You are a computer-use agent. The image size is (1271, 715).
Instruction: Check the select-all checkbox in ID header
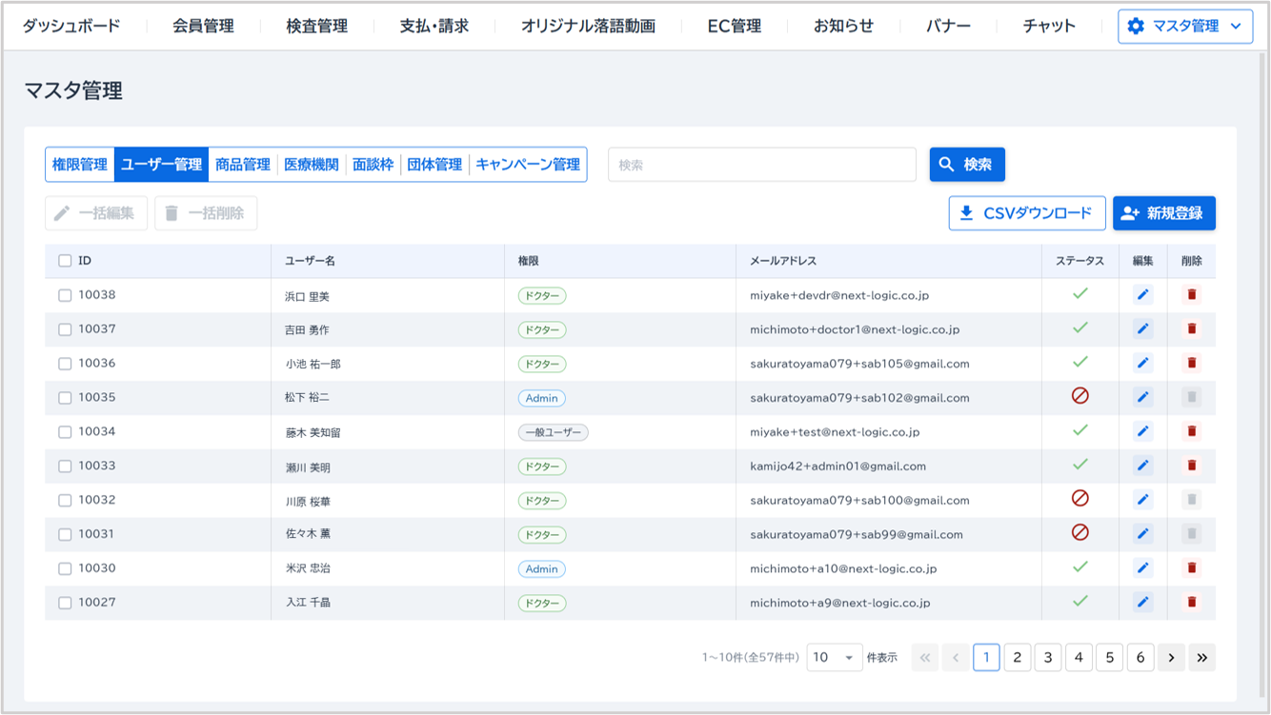click(65, 261)
